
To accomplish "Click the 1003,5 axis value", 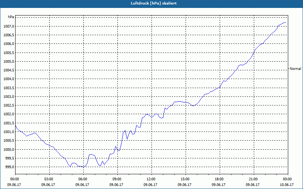I will coord(9,88).
